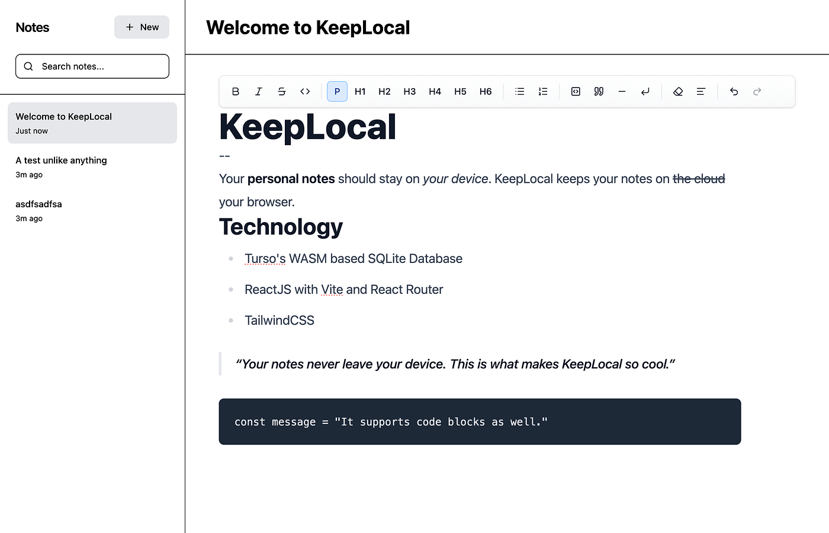Apply H5 heading style

[460, 91]
